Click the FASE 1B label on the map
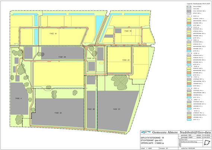This screenshot has height=150, width=212. click(x=128, y=31)
